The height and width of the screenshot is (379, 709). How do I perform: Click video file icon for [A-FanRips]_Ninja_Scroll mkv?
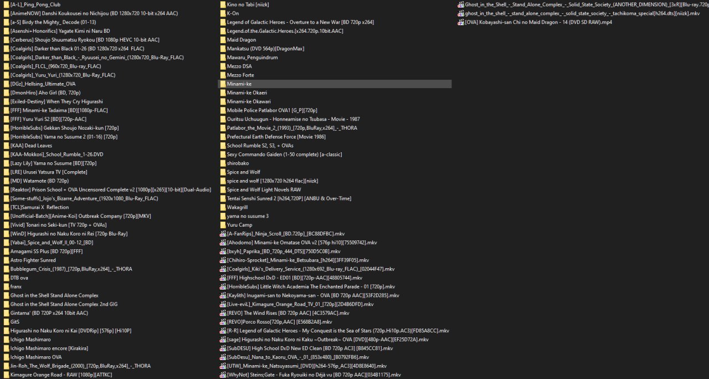[x=223, y=234]
